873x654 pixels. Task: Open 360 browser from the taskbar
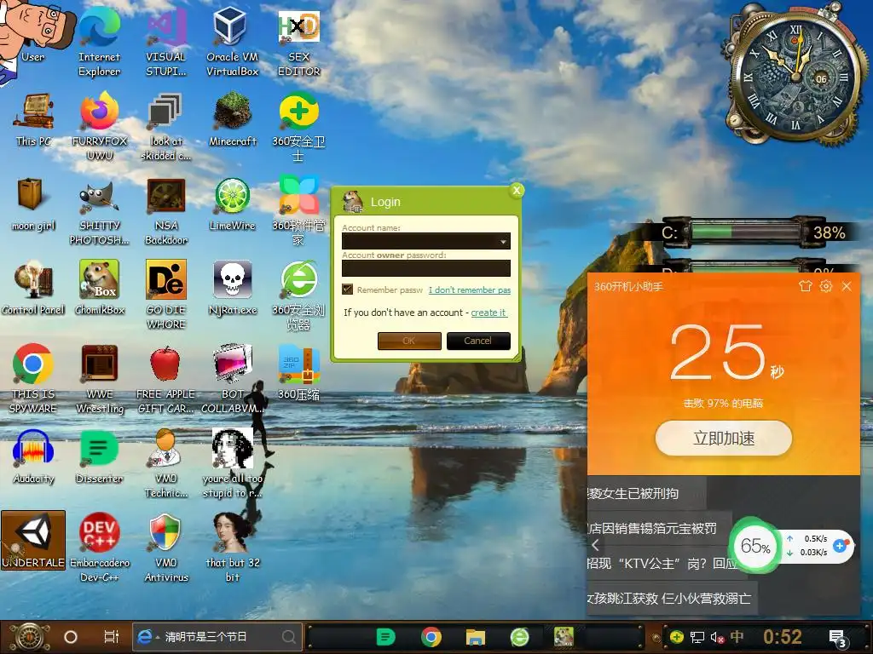tap(519, 637)
